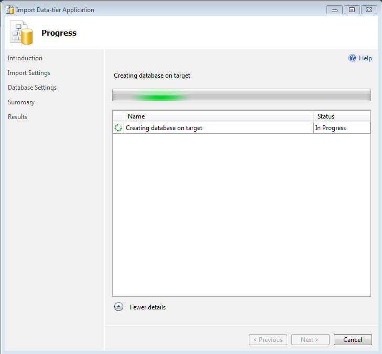
Task: Click the Fewer details label
Action: [x=148, y=307]
